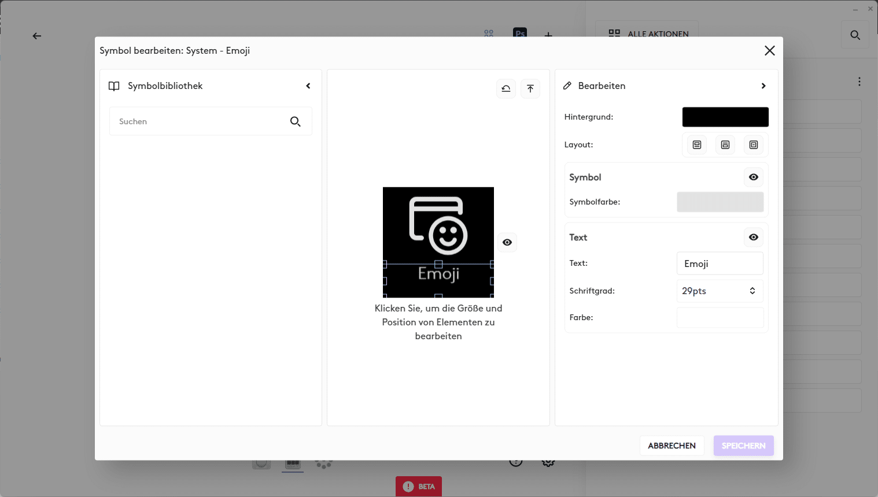
Task: Select the first layout option icon
Action: coord(697,145)
